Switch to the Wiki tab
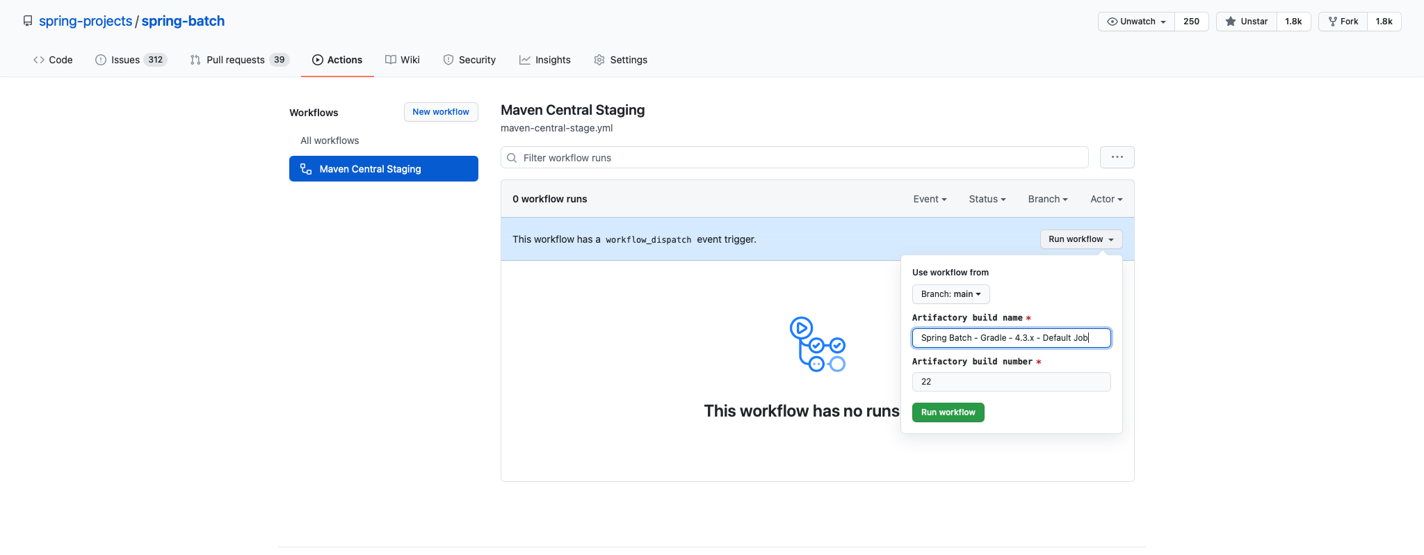Image resolution: width=1424 pixels, height=555 pixels. tap(403, 60)
